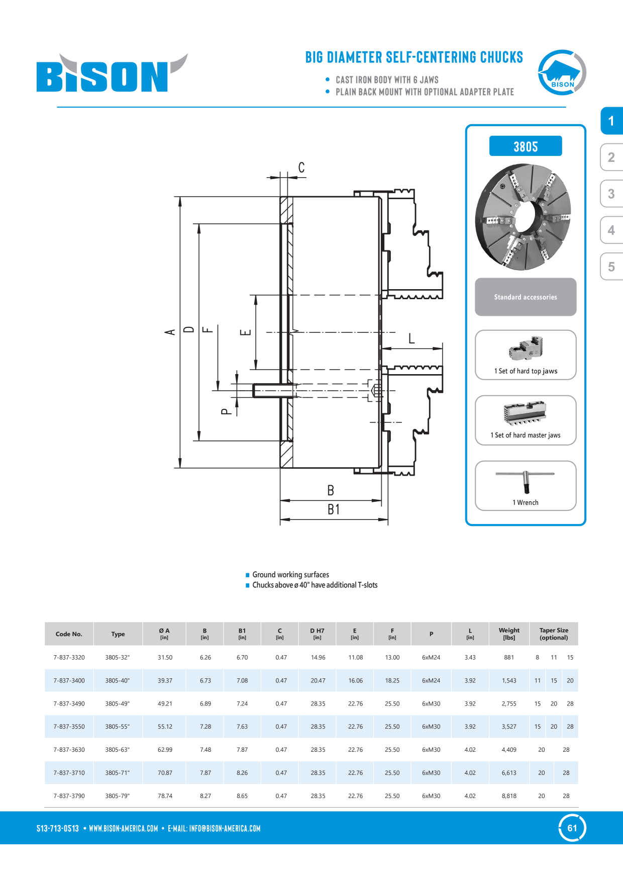This screenshot has width=623, height=882.
Task: Click the 'Taper Size (optional)' header
Action: coord(554,634)
